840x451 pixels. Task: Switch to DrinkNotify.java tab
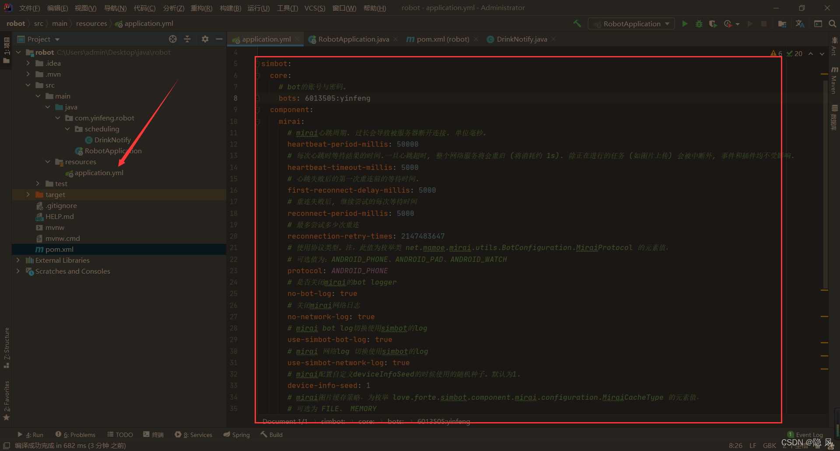click(521, 39)
